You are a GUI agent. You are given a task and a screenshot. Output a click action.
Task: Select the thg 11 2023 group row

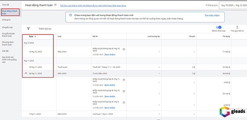pos(29,61)
